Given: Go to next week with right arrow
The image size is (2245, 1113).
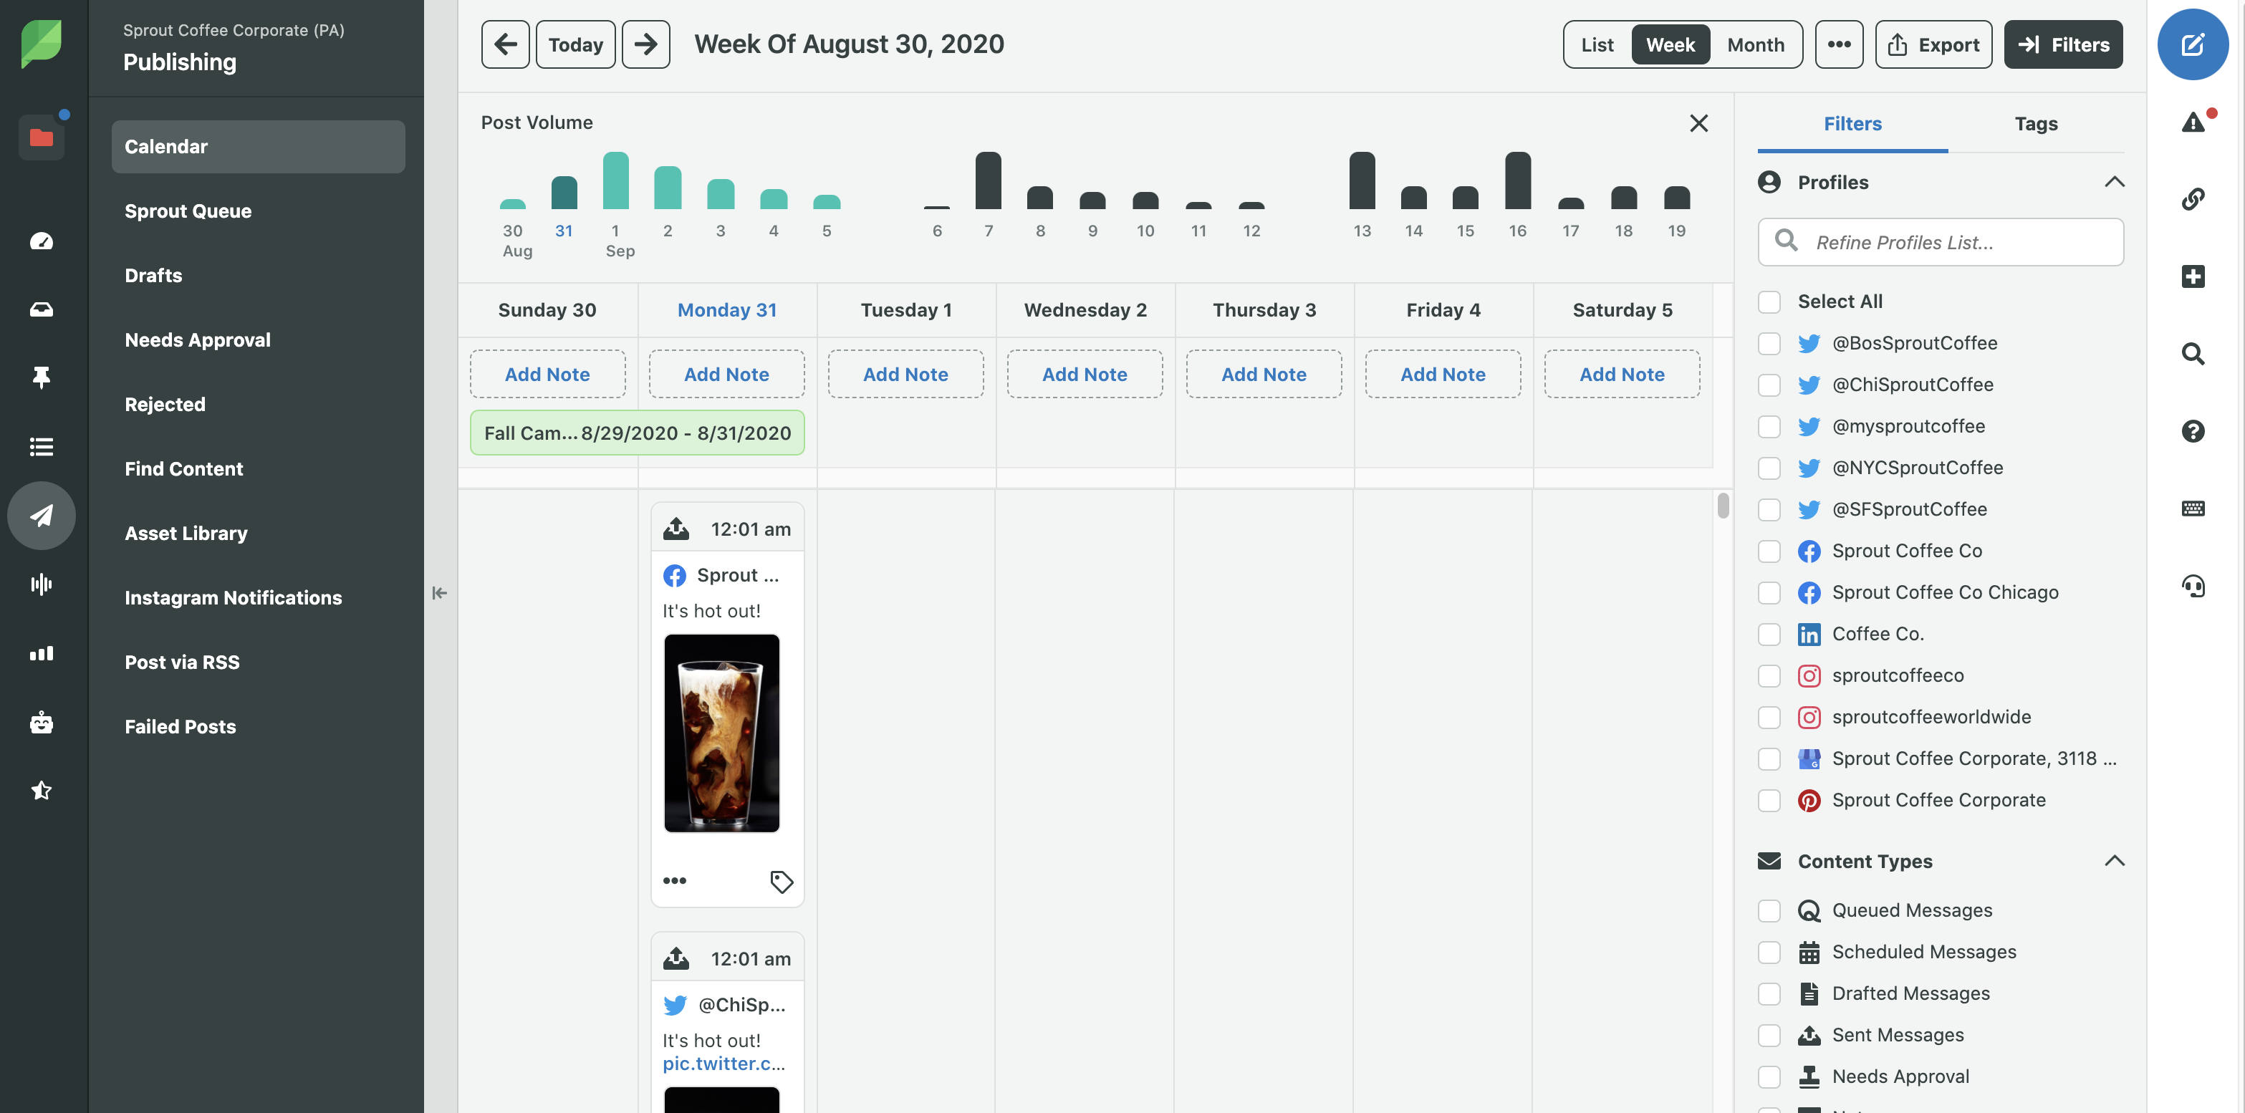Looking at the screenshot, I should click(646, 44).
